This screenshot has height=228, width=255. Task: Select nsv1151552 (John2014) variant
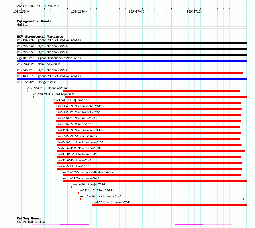[x=96, y=190]
